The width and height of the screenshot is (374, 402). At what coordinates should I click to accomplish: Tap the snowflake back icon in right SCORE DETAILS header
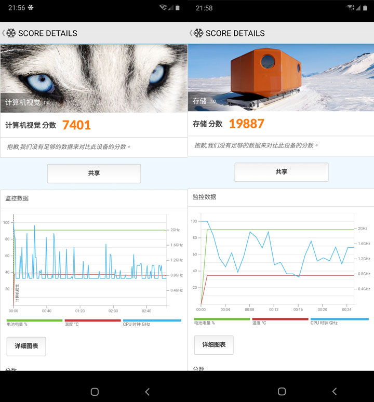198,33
